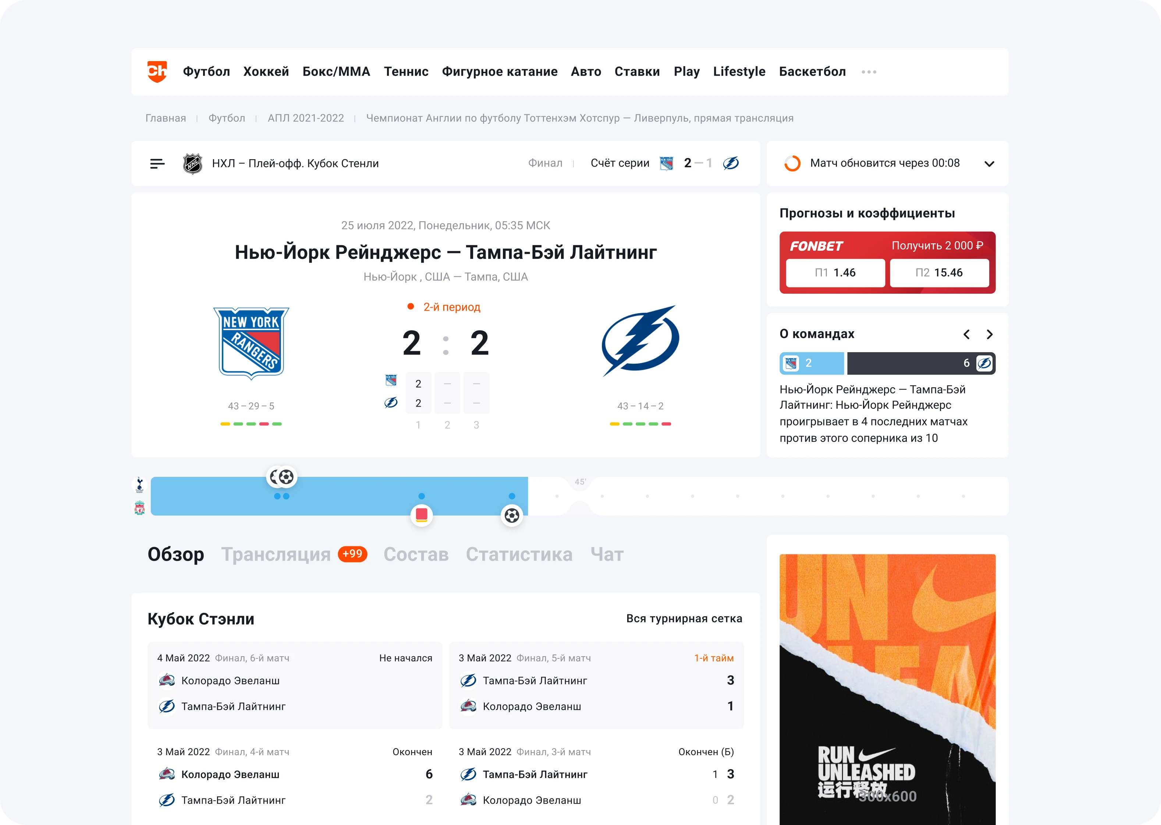Click the Rangers blue comparison bar segment
Image resolution: width=1161 pixels, height=825 pixels.
(x=812, y=363)
